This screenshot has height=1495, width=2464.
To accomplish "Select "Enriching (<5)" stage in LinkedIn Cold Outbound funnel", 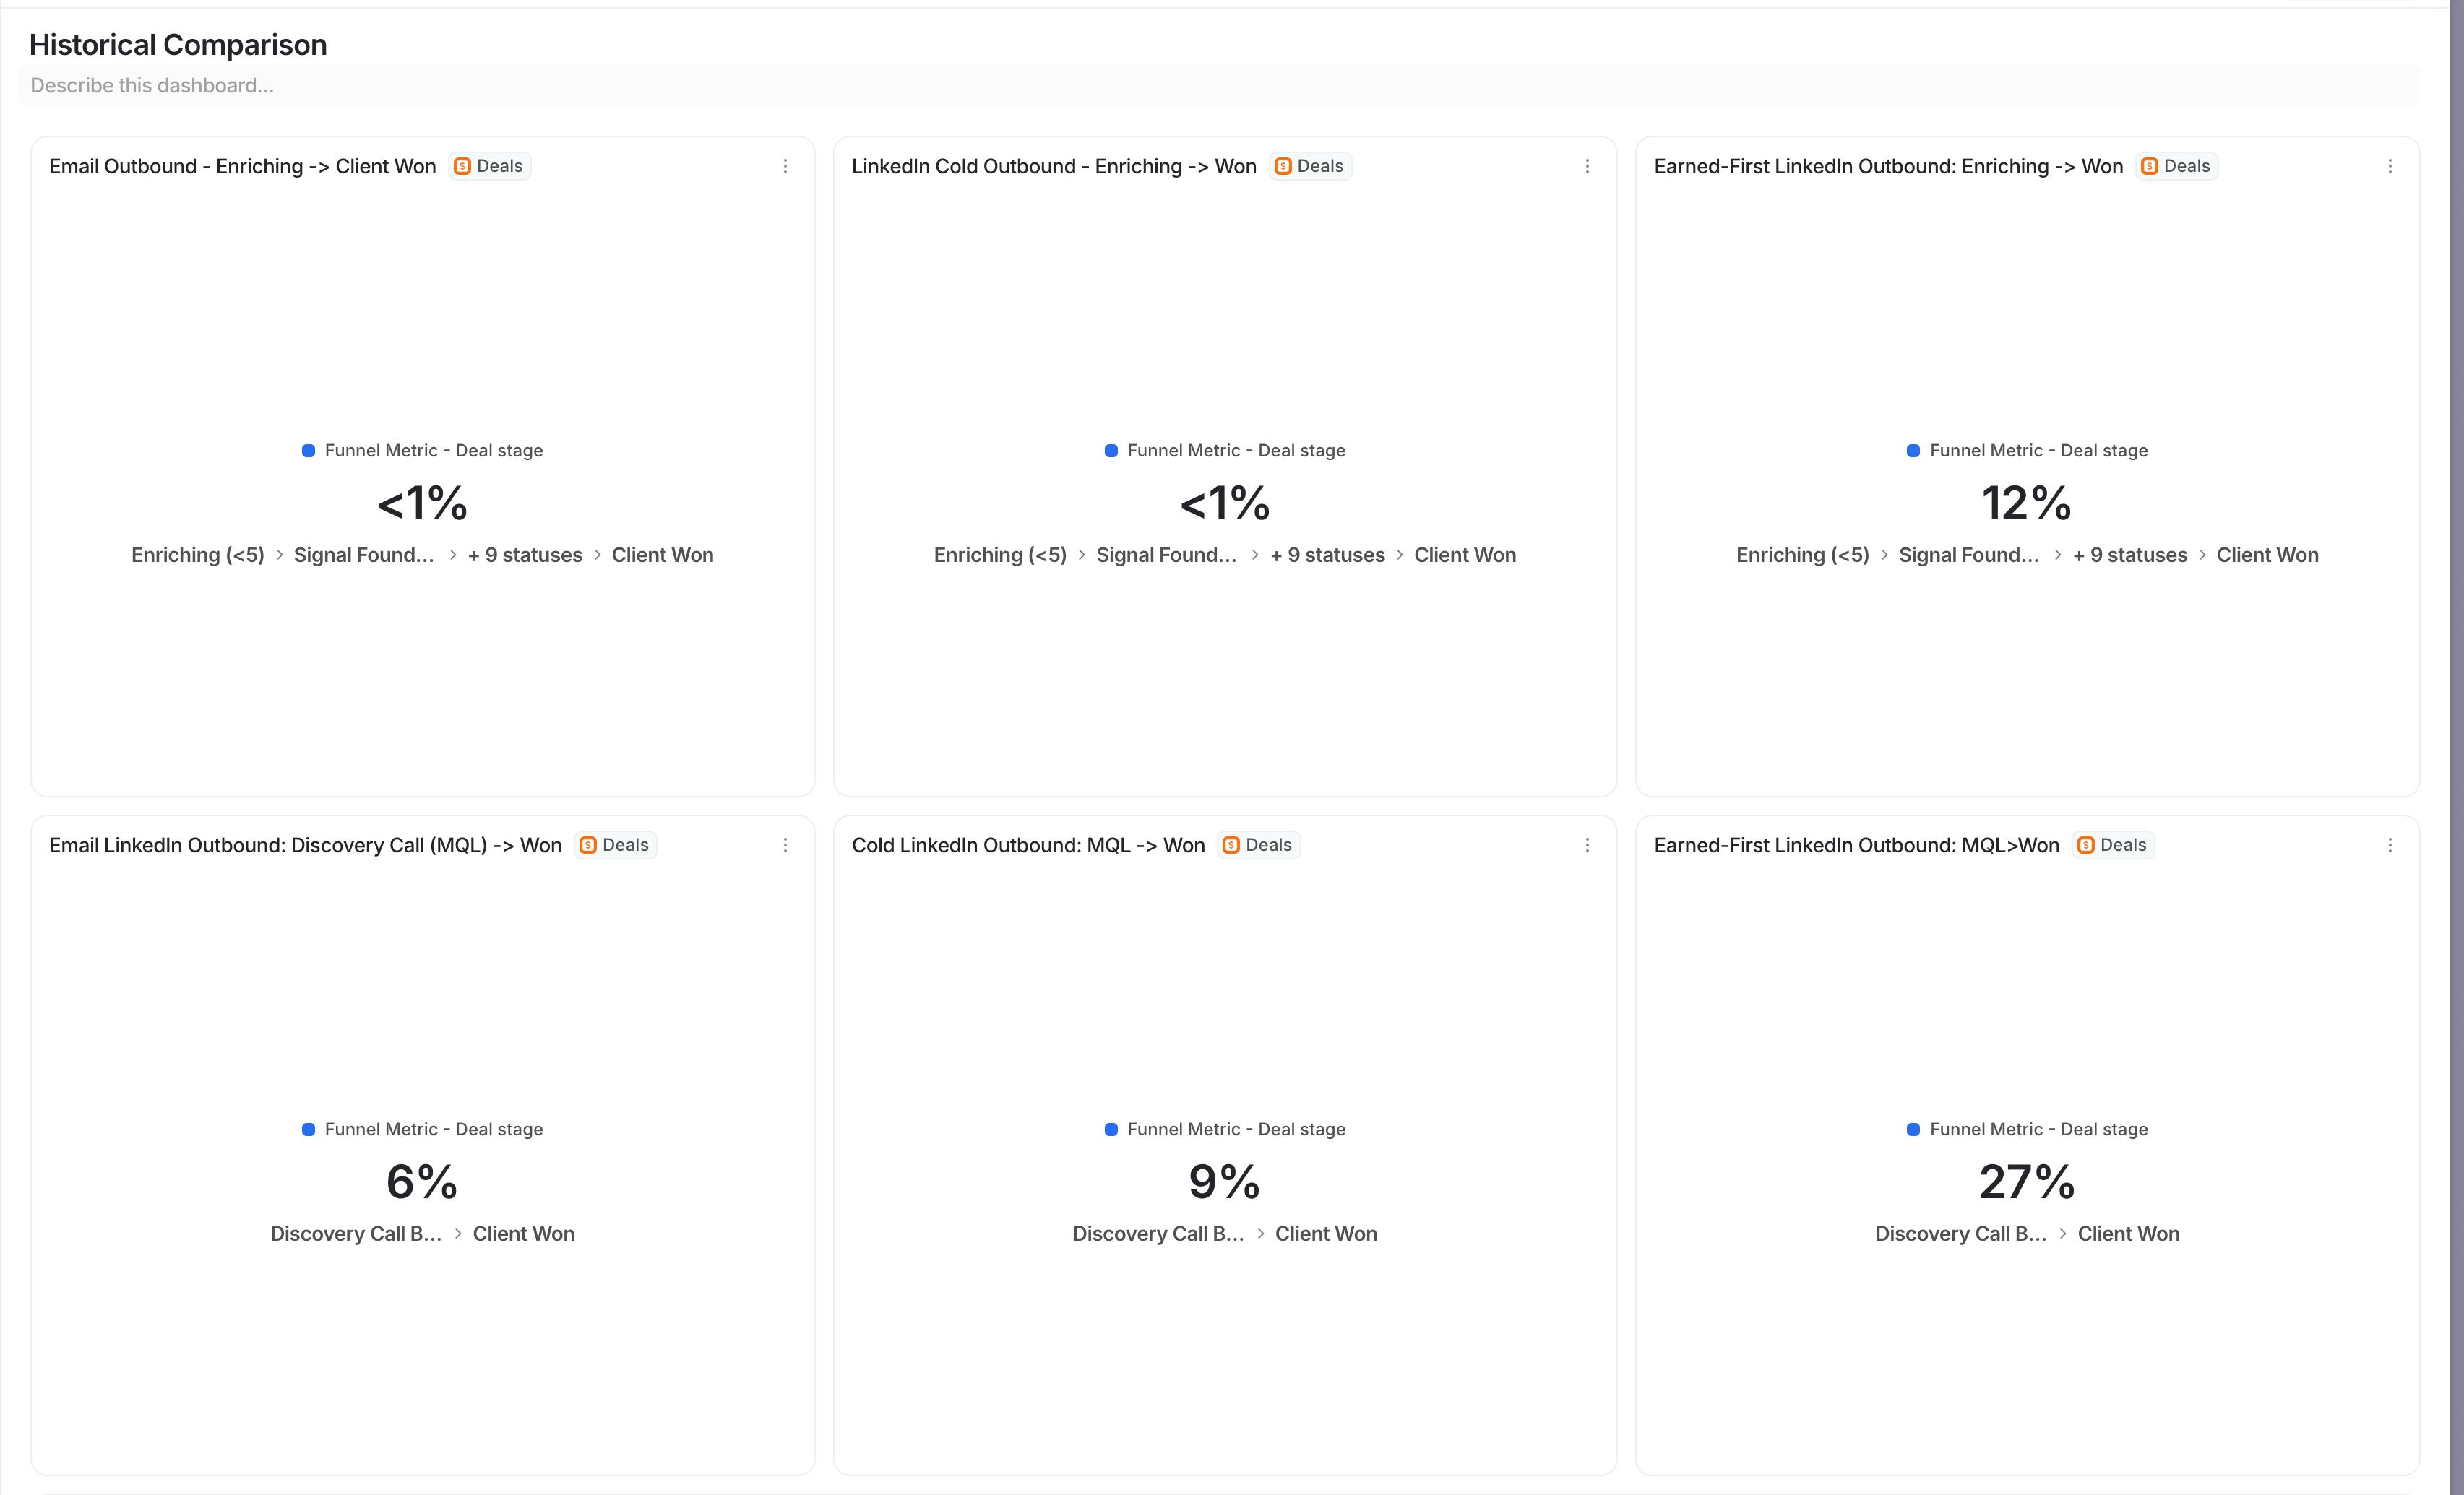I will [1000, 555].
